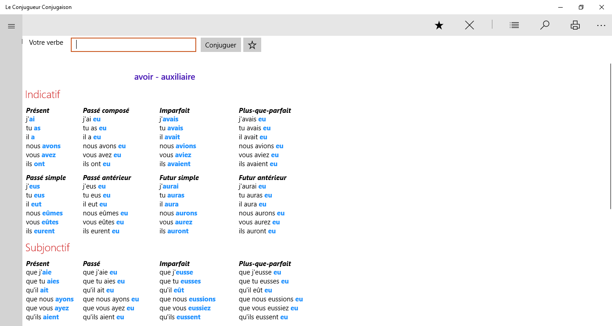Click the Subjonctif section heading

pyautogui.click(x=47, y=248)
